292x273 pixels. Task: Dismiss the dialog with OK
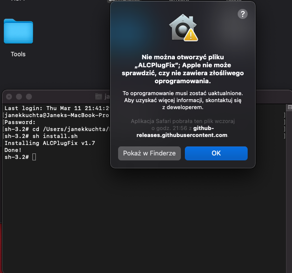[216, 153]
